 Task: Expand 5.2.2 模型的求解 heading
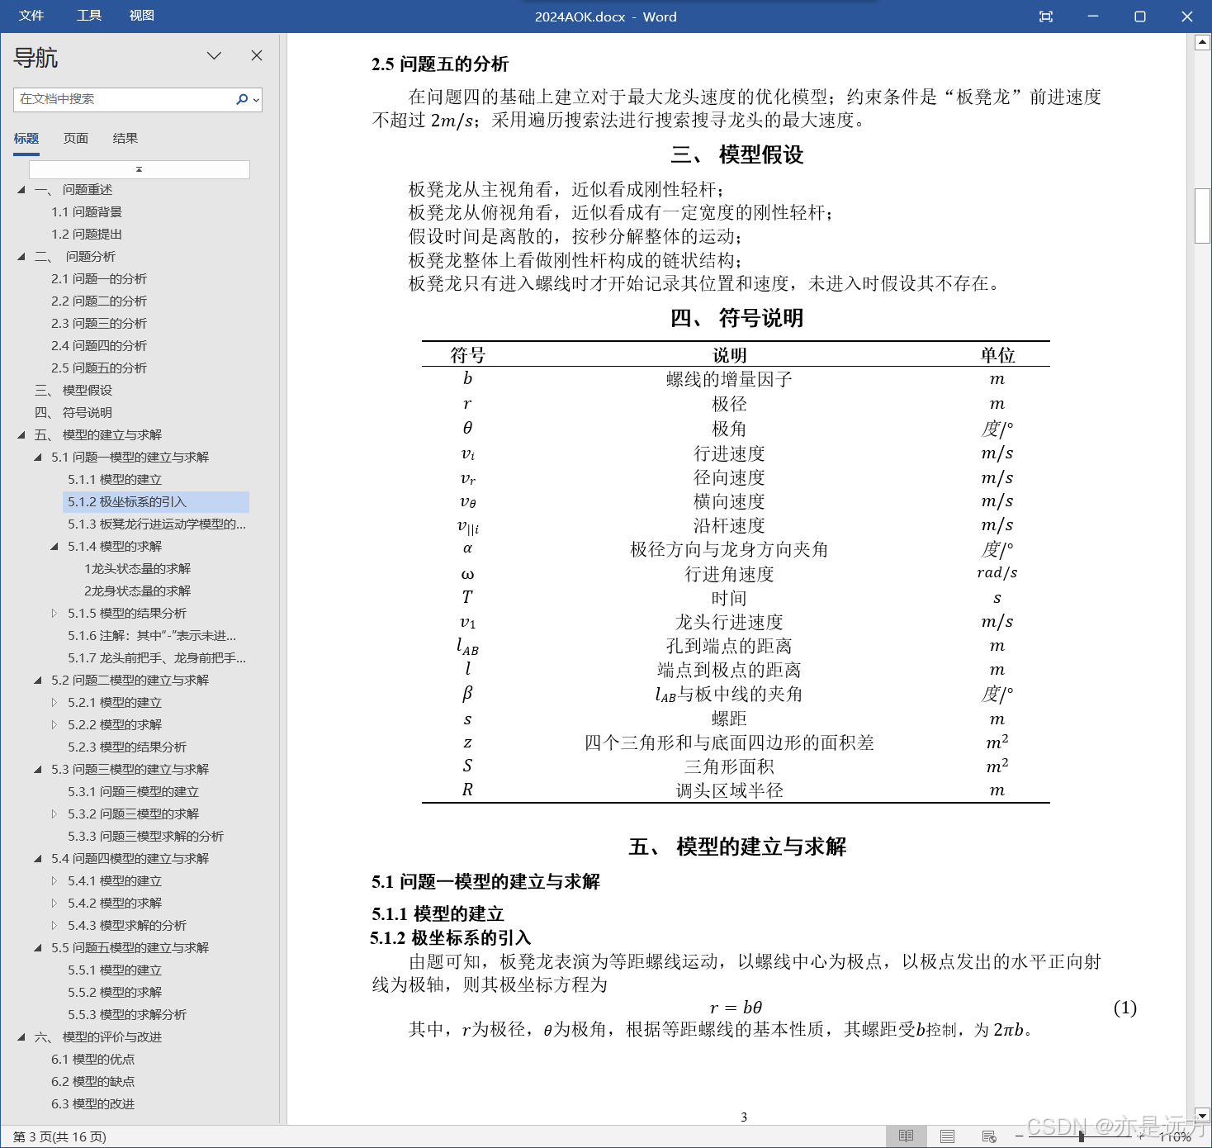click(54, 725)
